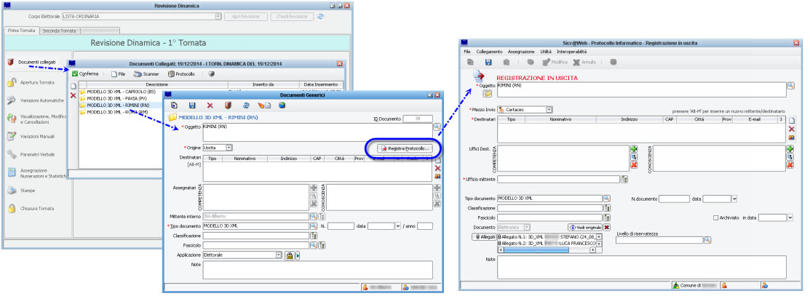Open data dropdown beside N.documento field
This screenshot has height=296, width=810.
click(x=734, y=199)
